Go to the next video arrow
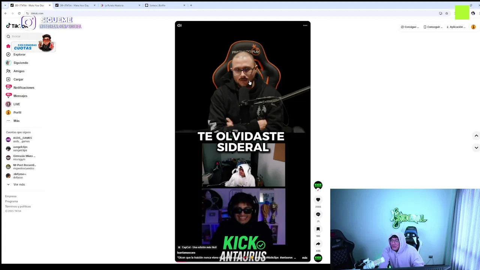This screenshot has height=270, width=480. 476,148
